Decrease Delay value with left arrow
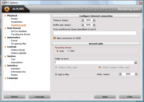 (x=120, y=74)
